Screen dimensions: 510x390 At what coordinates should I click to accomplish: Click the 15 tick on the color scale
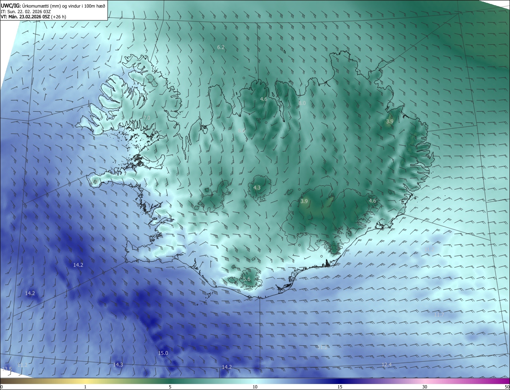click(x=340, y=387)
